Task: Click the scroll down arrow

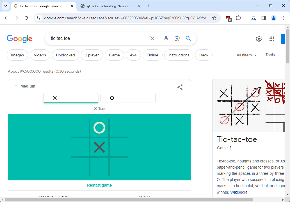Action: (287, 195)
